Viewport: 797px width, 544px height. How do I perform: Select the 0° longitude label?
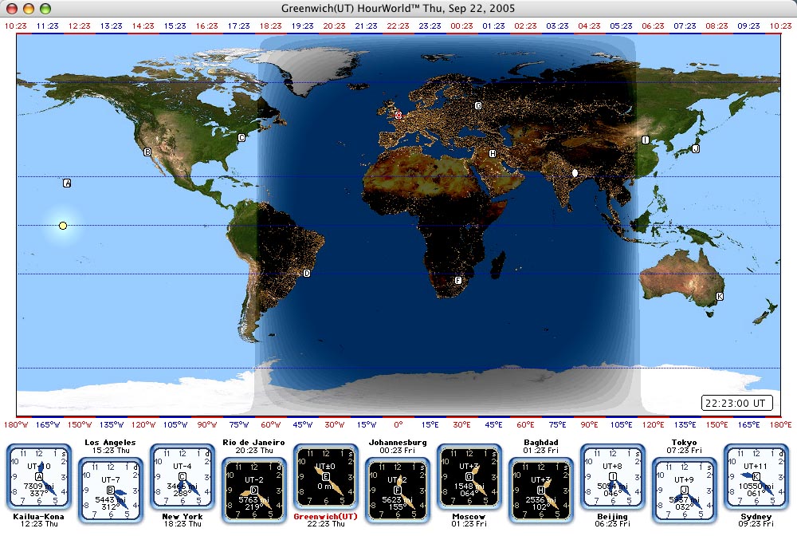click(398, 424)
